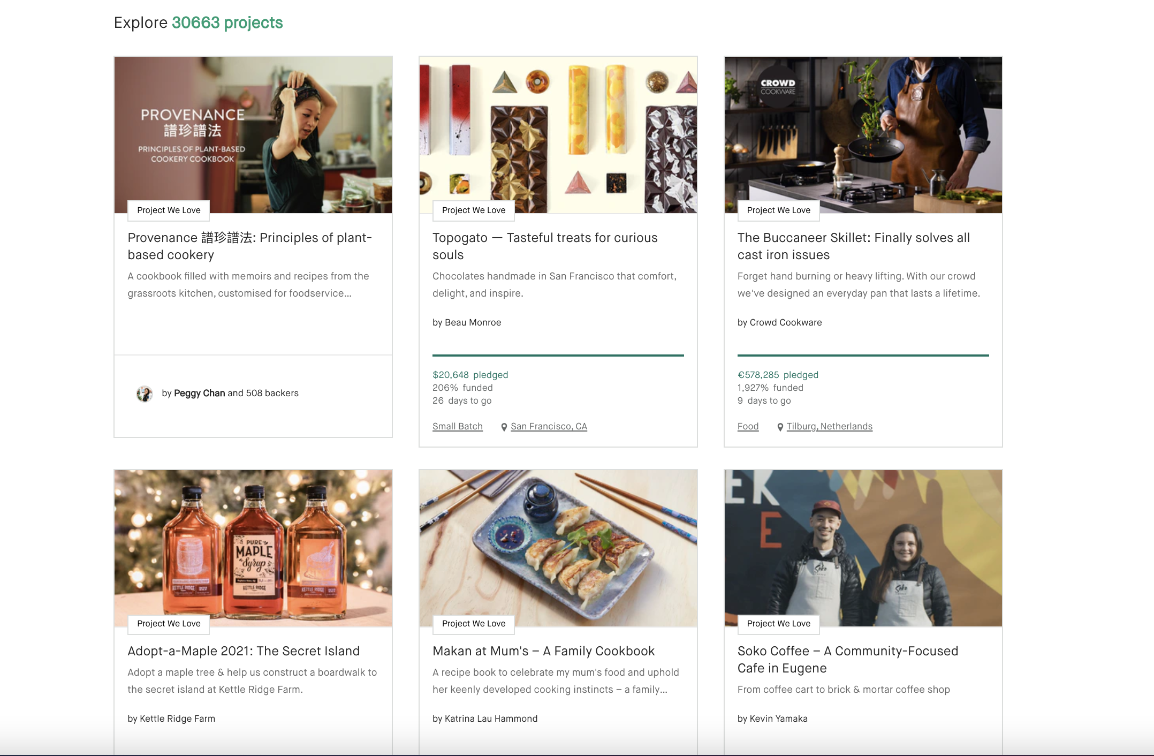This screenshot has height=756, width=1154.
Task: Click the 30663 projects heading
Action: click(x=227, y=22)
